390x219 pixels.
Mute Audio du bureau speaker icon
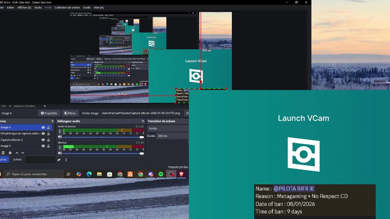tap(60, 137)
